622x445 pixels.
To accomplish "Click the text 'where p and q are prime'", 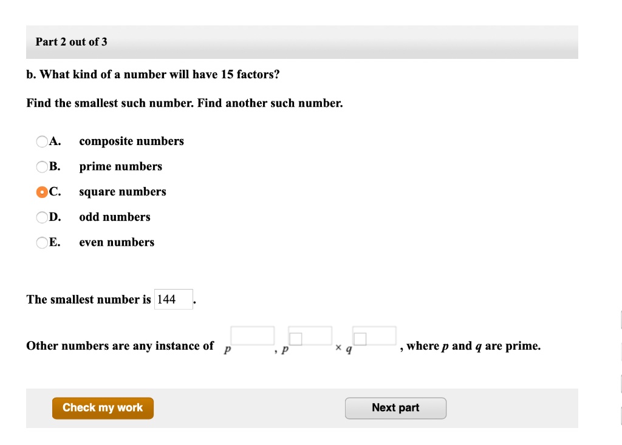I will click(471, 345).
